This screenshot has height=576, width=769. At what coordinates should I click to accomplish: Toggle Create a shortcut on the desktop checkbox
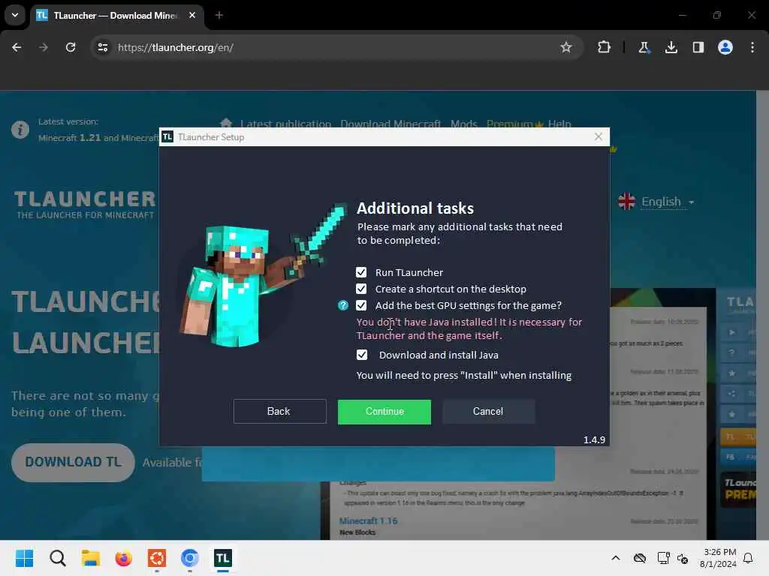(x=361, y=289)
